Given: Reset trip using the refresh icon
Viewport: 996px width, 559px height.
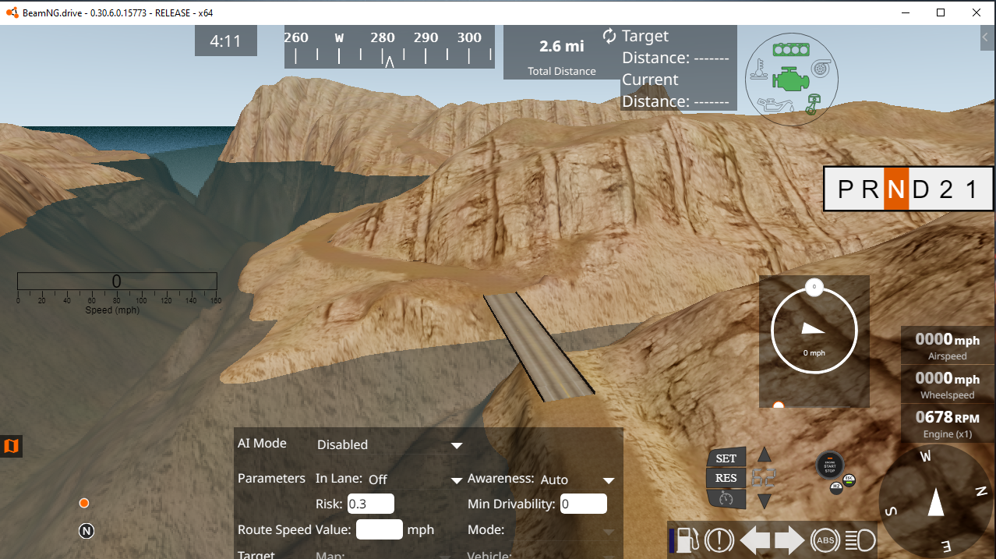Looking at the screenshot, I should point(609,36).
